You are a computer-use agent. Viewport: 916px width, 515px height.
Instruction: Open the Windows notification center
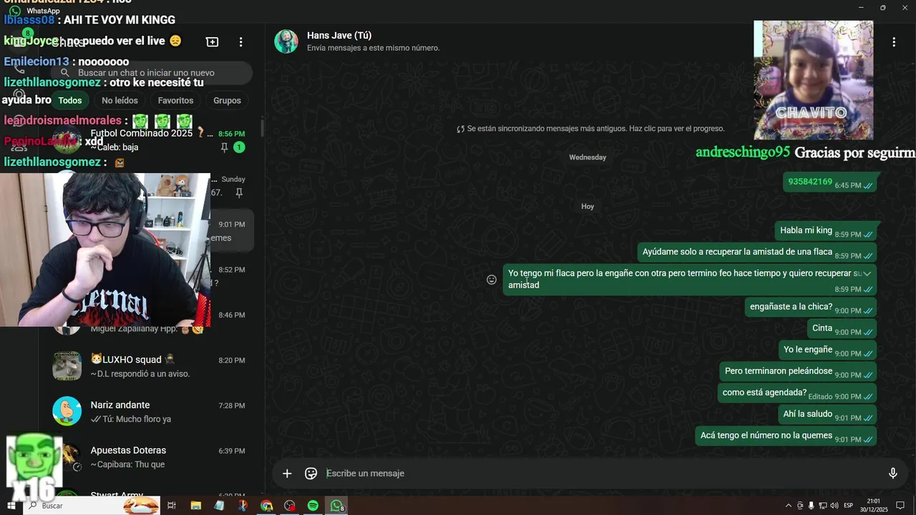click(x=900, y=506)
